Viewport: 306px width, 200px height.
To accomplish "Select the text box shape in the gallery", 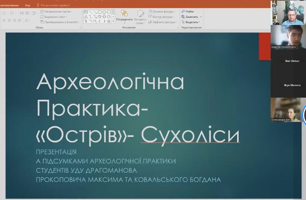I will pyautogui.click(x=86, y=12).
